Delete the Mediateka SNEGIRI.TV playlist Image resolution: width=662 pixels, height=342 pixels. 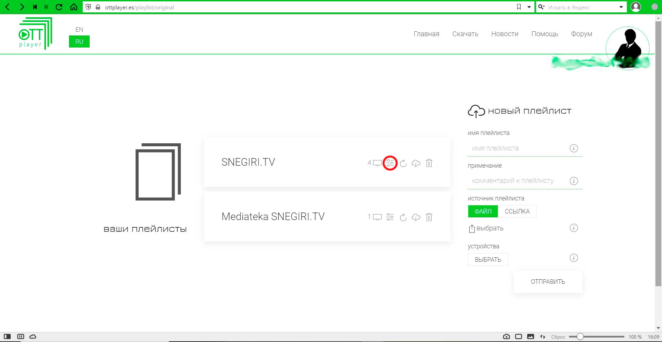click(x=429, y=217)
